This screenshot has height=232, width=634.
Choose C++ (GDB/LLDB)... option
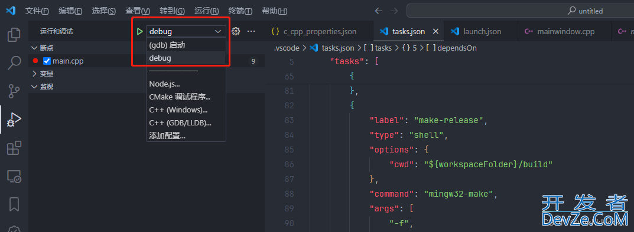click(x=186, y=122)
